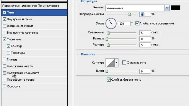Select the Внутренняя тень style row label
The width and height of the screenshot is (189, 106).
pyautogui.click(x=19, y=19)
